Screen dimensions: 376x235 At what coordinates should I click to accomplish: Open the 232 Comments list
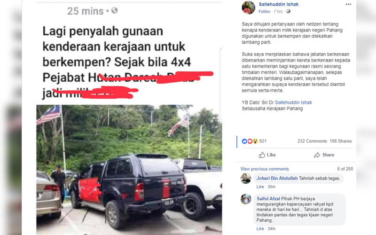(x=312, y=141)
